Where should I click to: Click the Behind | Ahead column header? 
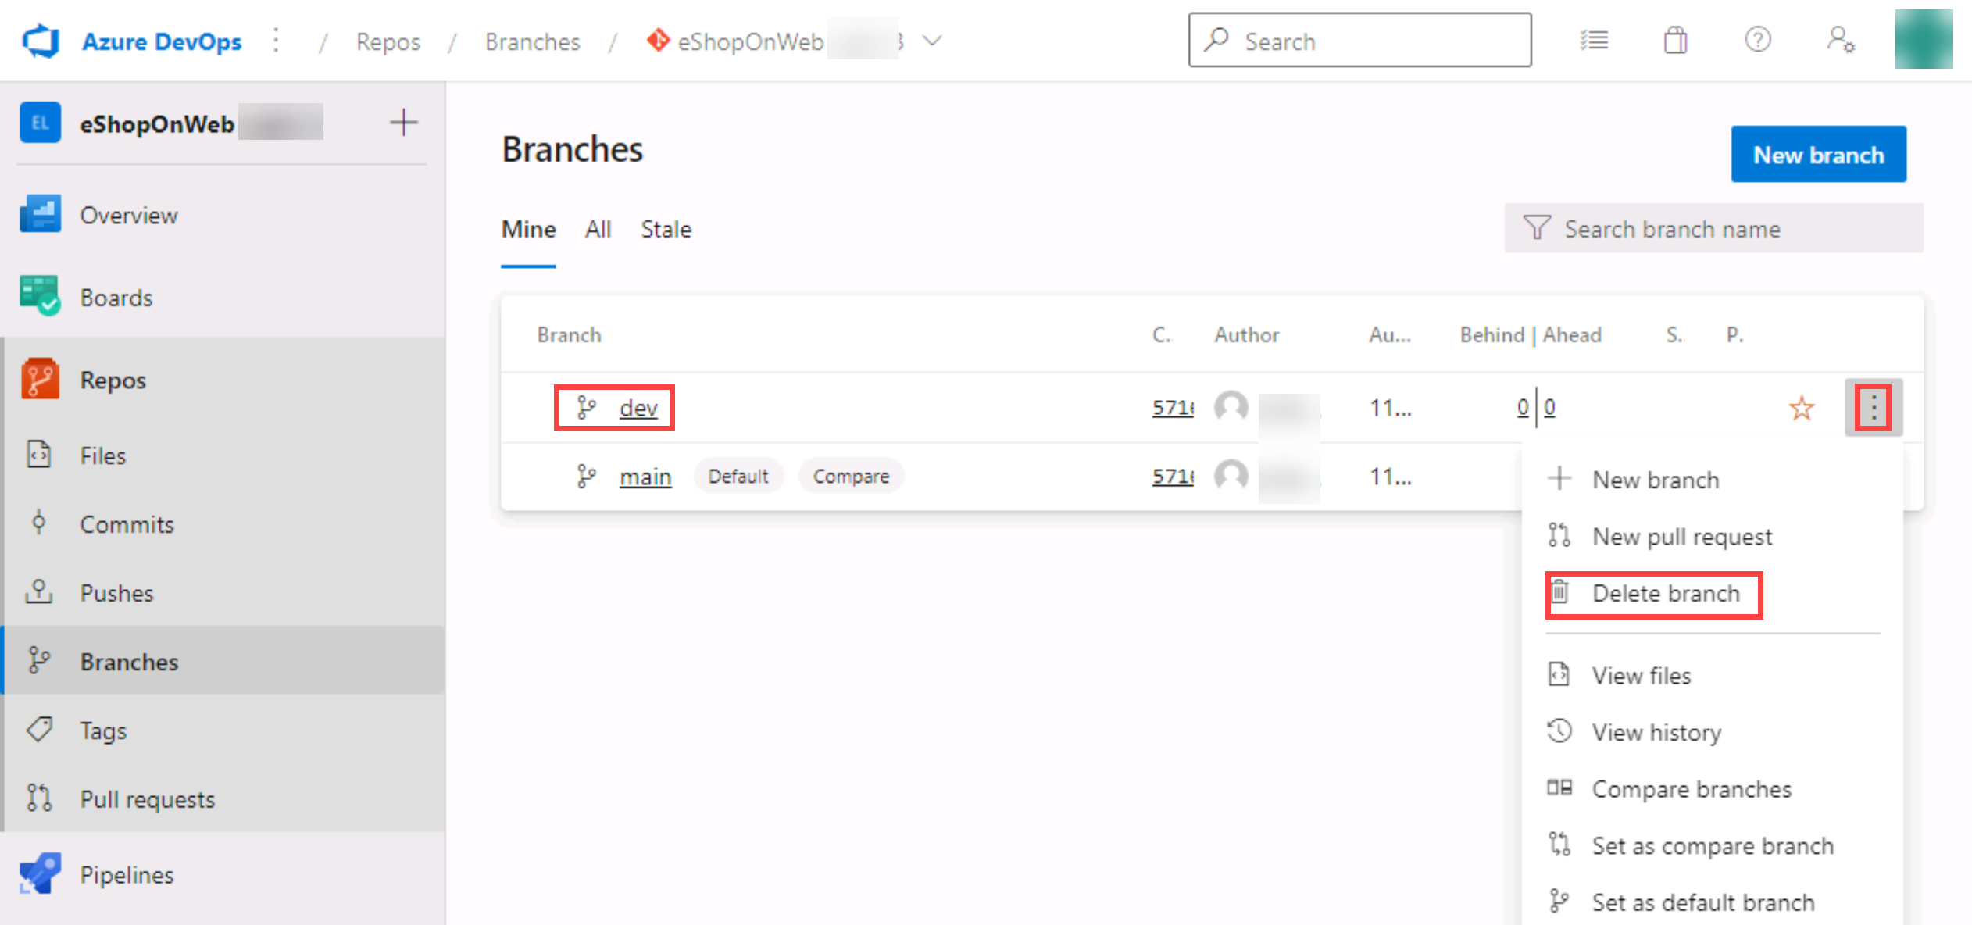[x=1530, y=334]
